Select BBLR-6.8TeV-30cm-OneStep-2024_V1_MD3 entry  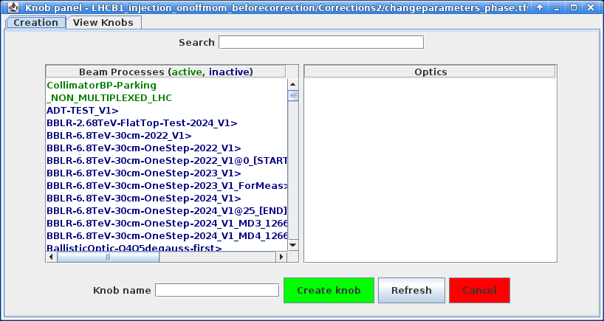pos(167,224)
